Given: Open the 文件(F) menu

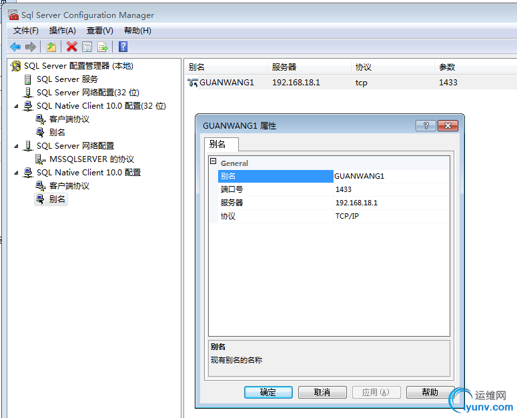Looking at the screenshot, I should click(26, 31).
